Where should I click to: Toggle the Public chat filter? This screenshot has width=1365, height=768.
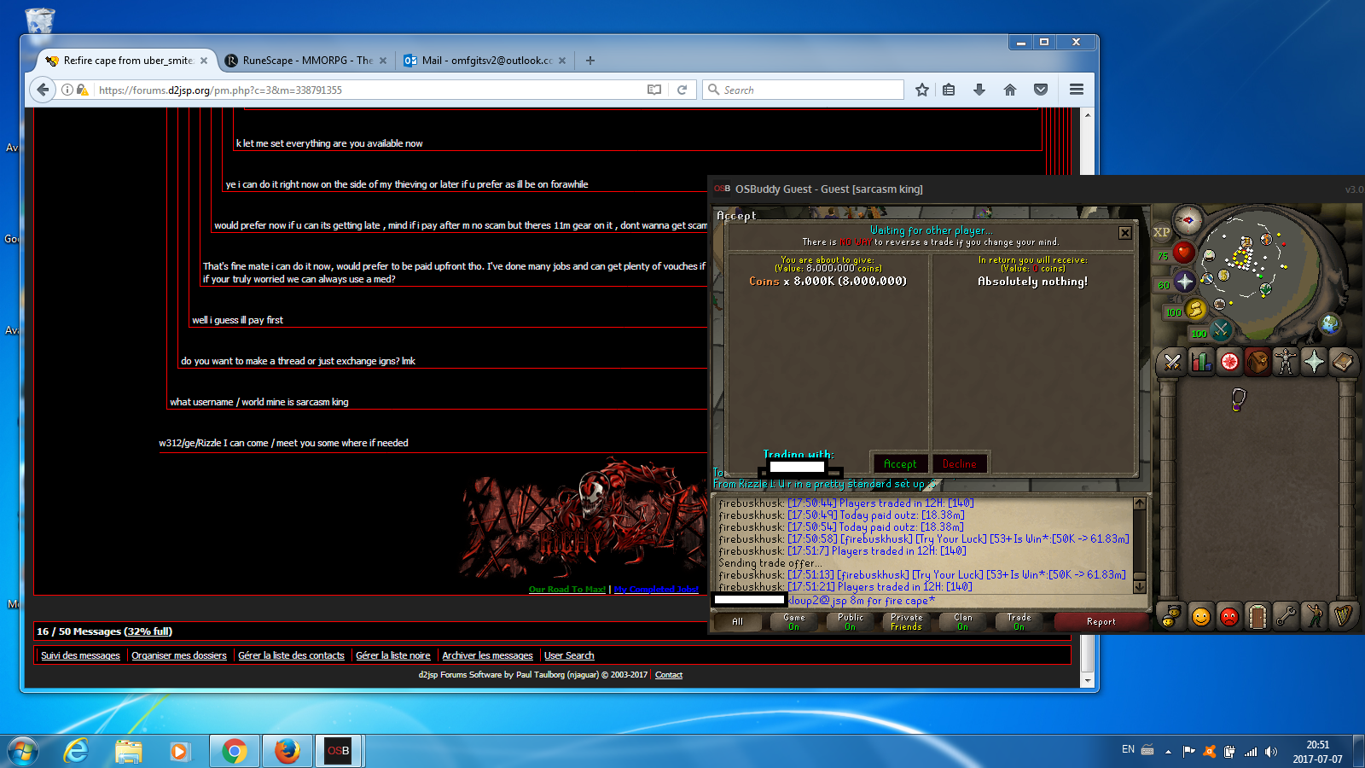pyautogui.click(x=850, y=621)
